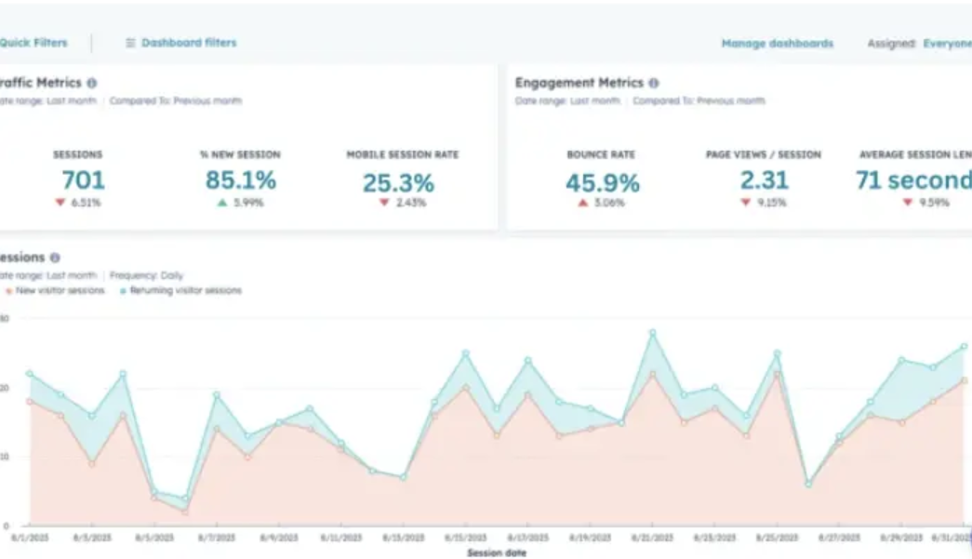Click the green up arrow under % New Session
This screenshot has width=972, height=559.
tap(222, 203)
